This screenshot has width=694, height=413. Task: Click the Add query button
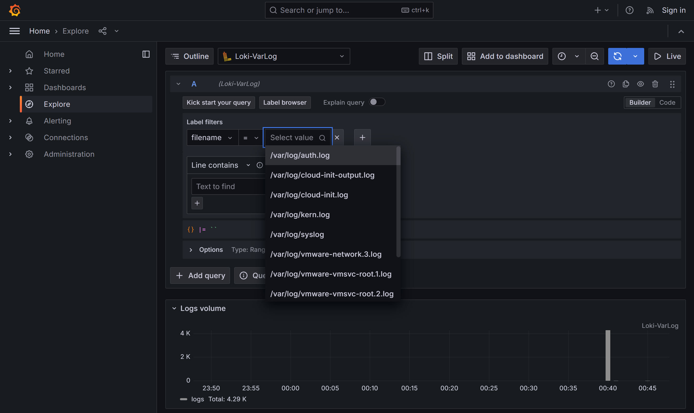200,275
